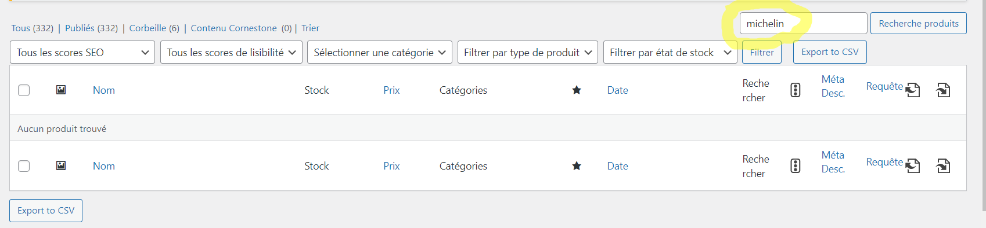
Task: Tick the select-all checkbox in table footer
Action: click(x=24, y=166)
